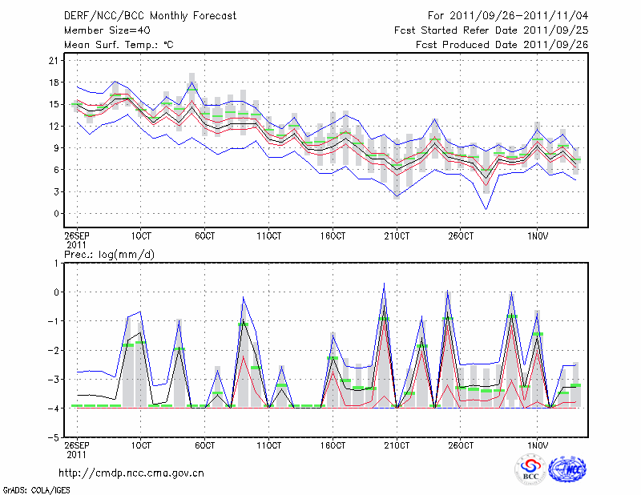The height and width of the screenshot is (495, 641).
Task: Click the 0 value on temperature y-axis
Action: coord(54,214)
